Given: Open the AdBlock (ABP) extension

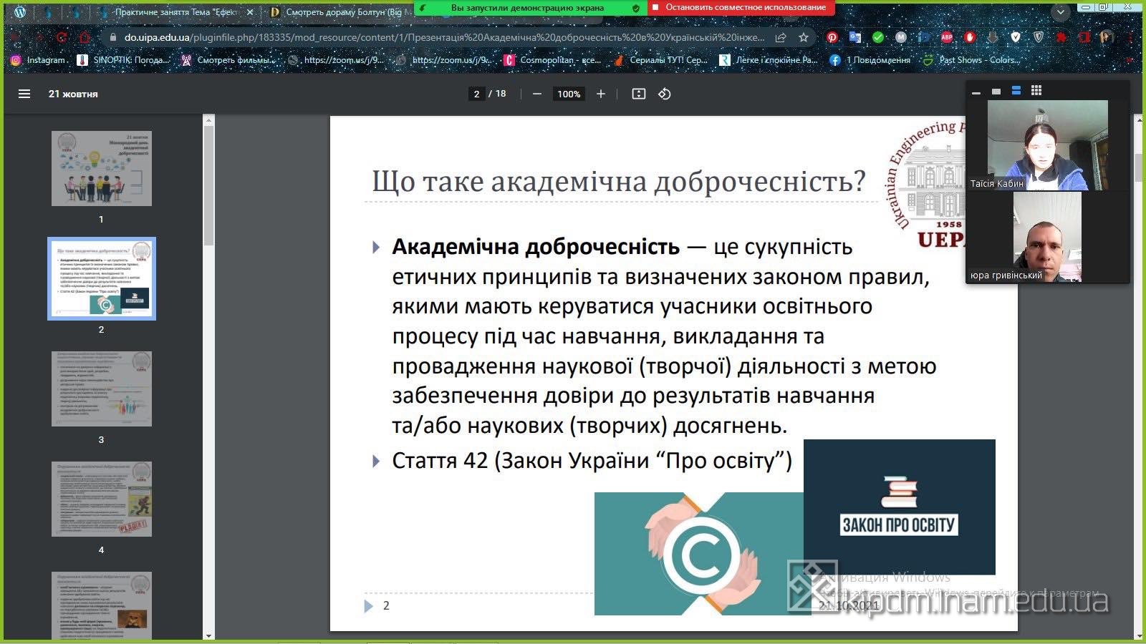Looking at the screenshot, I should (x=947, y=37).
